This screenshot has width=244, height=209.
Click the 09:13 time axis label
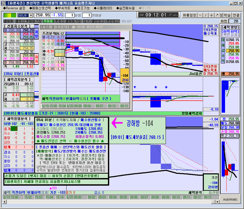click(x=208, y=197)
